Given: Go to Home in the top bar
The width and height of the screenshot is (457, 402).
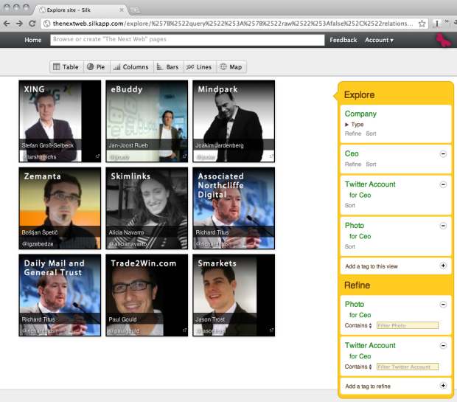Looking at the screenshot, I should coord(33,40).
